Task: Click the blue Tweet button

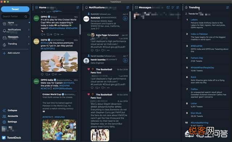Action: tap(15, 9)
